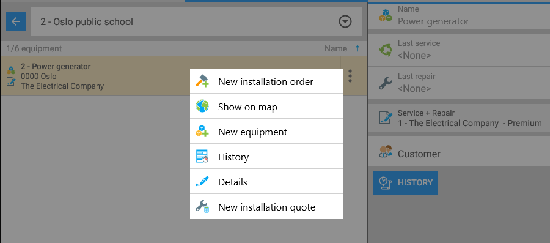
Task: Click wrench-calculator icon beside New installation quote
Action: coord(202,206)
